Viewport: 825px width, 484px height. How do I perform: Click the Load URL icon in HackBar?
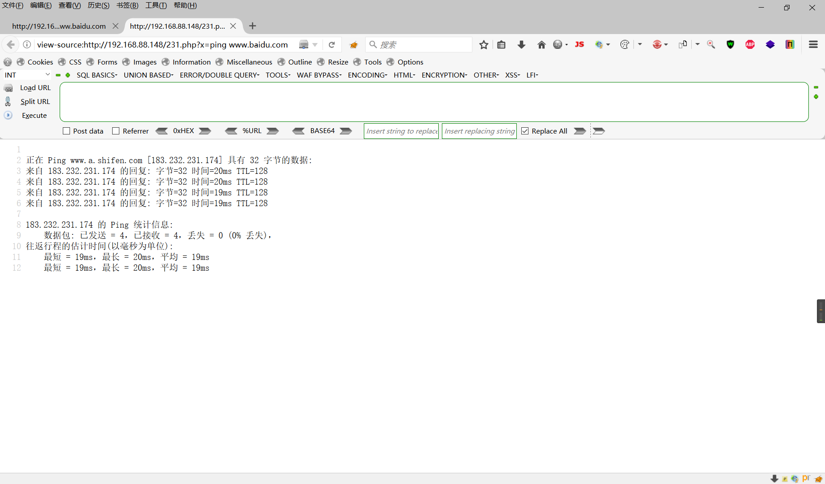click(8, 87)
